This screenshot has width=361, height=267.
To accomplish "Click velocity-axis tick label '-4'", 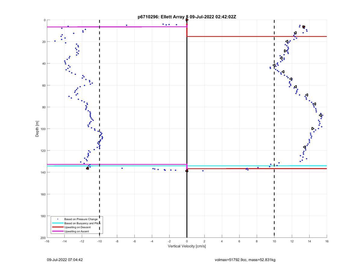I will coord(152,241).
